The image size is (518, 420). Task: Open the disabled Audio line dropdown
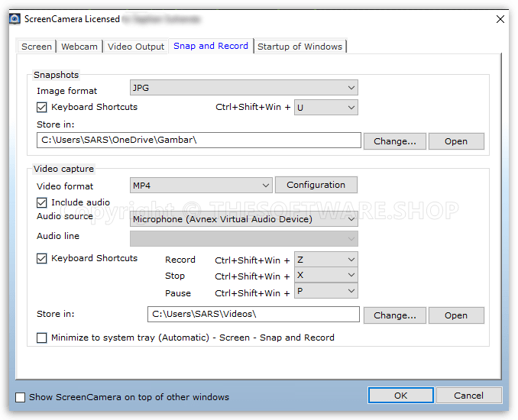pyautogui.click(x=244, y=238)
